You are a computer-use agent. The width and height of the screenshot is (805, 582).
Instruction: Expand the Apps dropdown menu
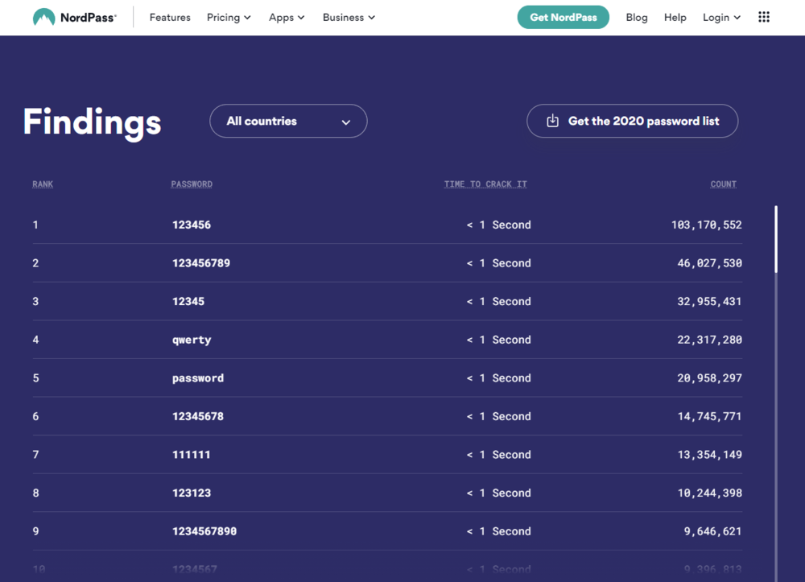pyautogui.click(x=287, y=17)
